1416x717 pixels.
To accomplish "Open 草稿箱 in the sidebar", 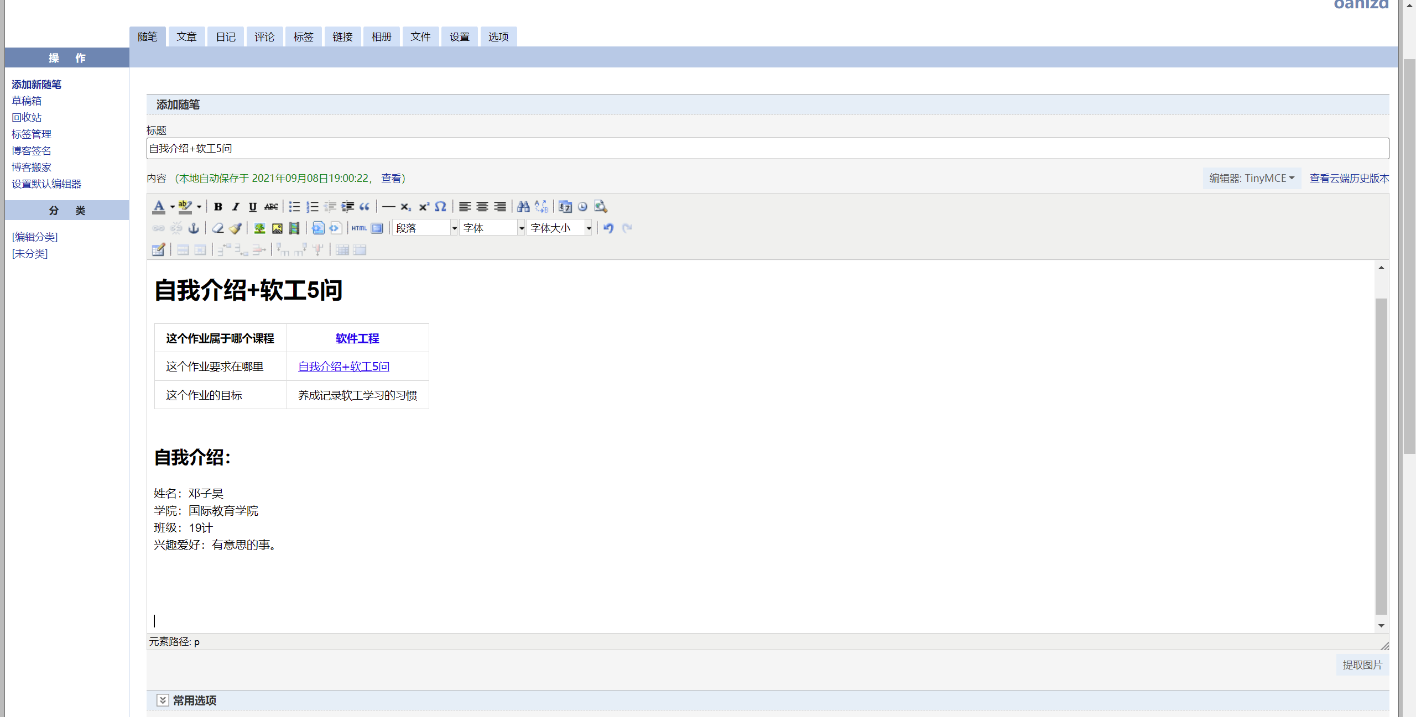I will [27, 101].
